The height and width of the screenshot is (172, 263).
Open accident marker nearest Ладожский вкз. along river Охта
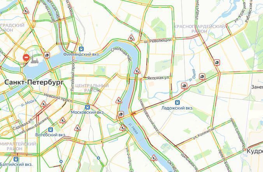[x=184, y=86]
